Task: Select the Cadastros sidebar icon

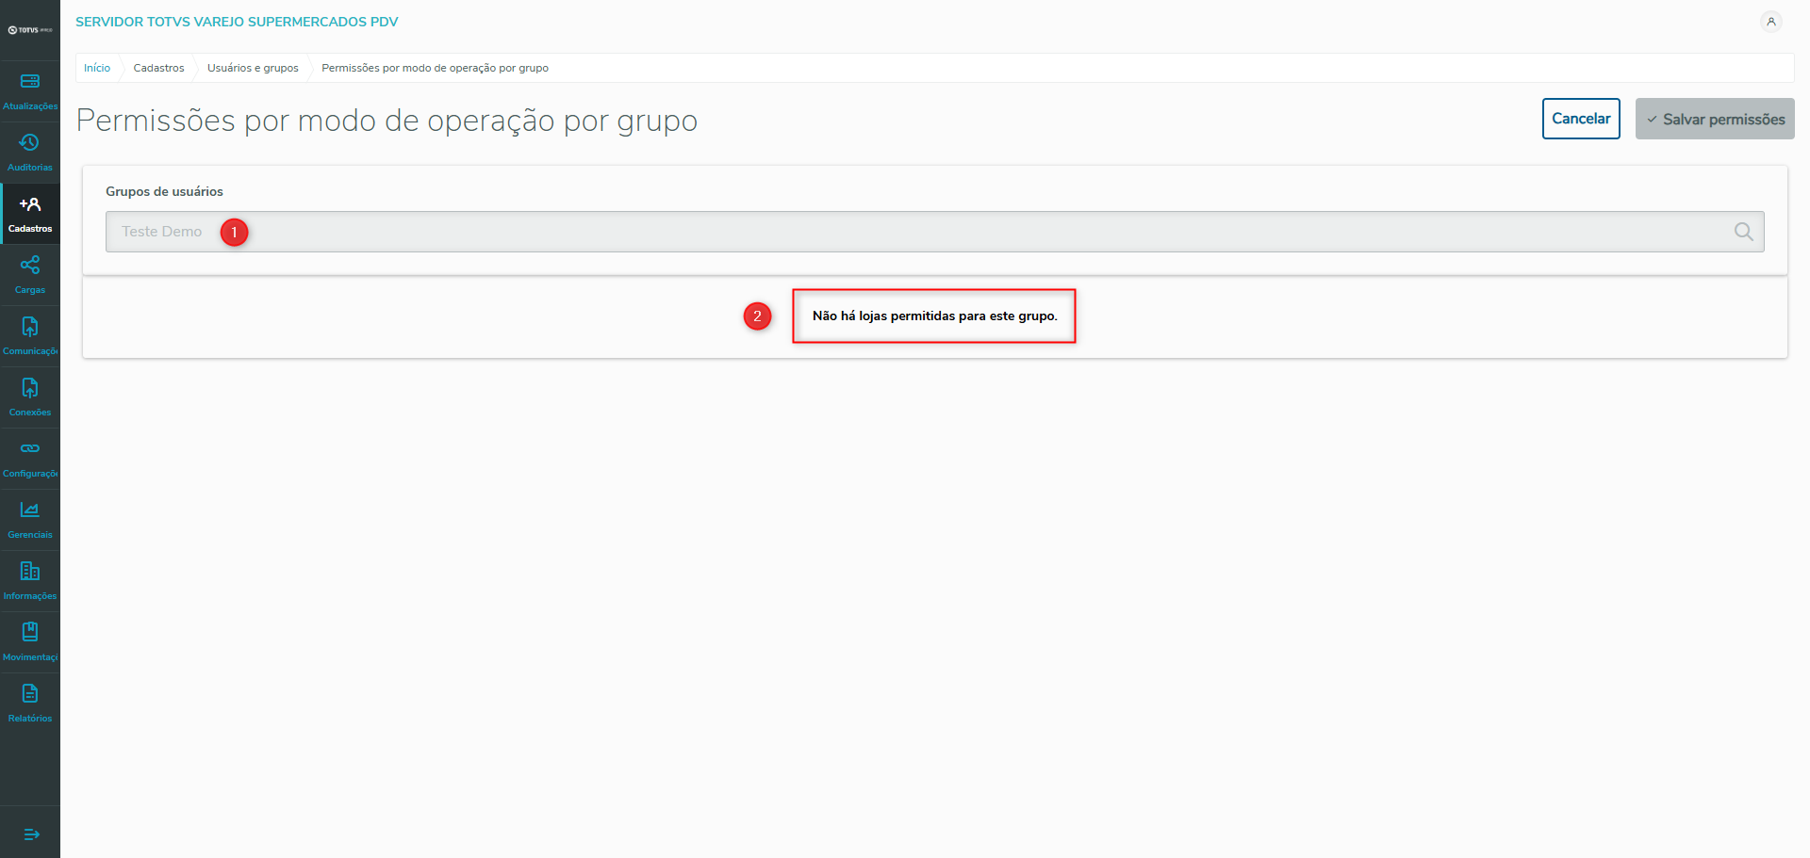Action: (x=30, y=204)
